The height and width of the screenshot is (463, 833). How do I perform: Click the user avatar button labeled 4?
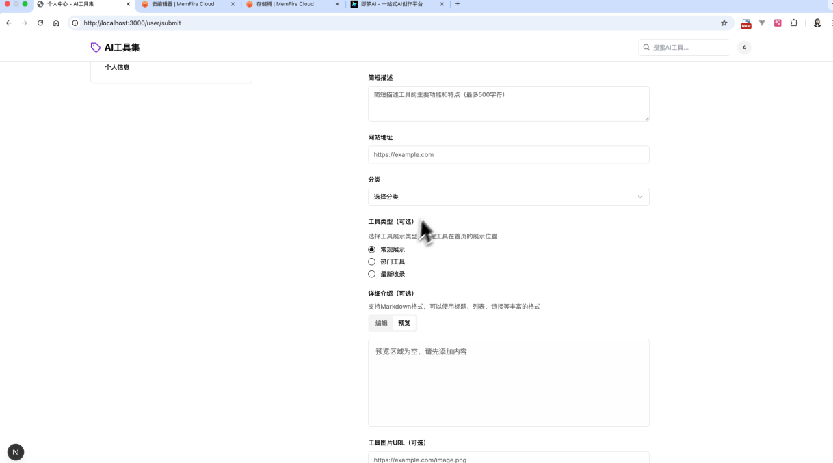click(x=744, y=48)
